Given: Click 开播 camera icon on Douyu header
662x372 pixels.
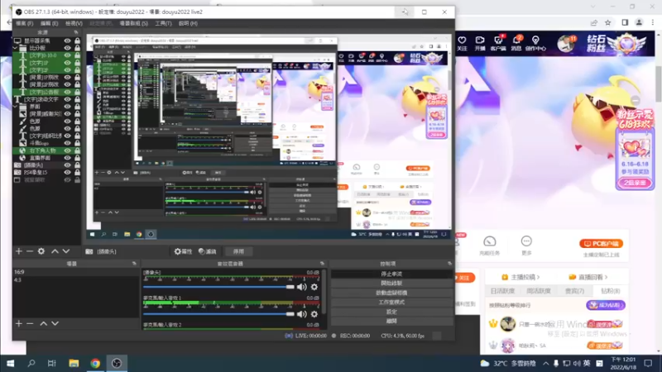Looking at the screenshot, I should pos(480,43).
